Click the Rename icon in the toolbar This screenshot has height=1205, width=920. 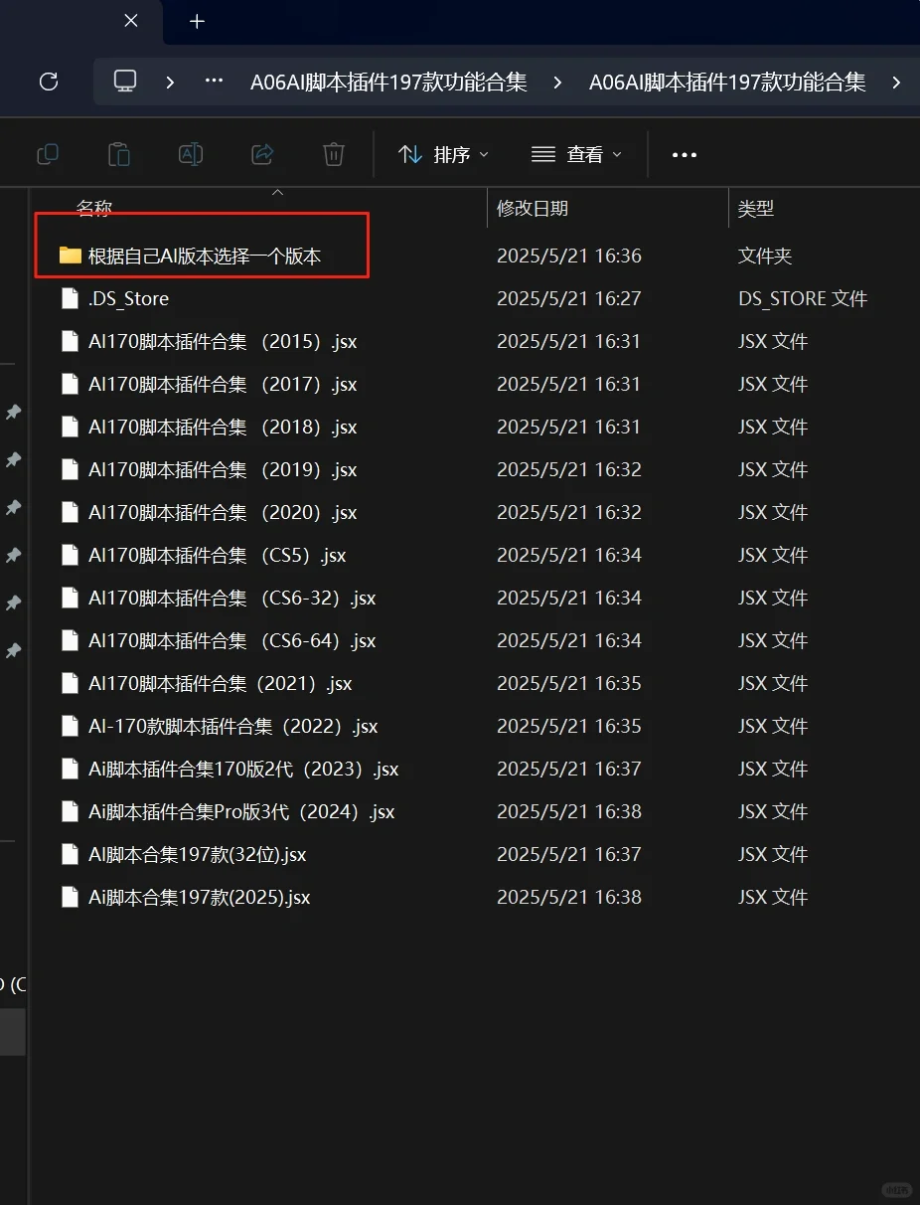[190, 153]
